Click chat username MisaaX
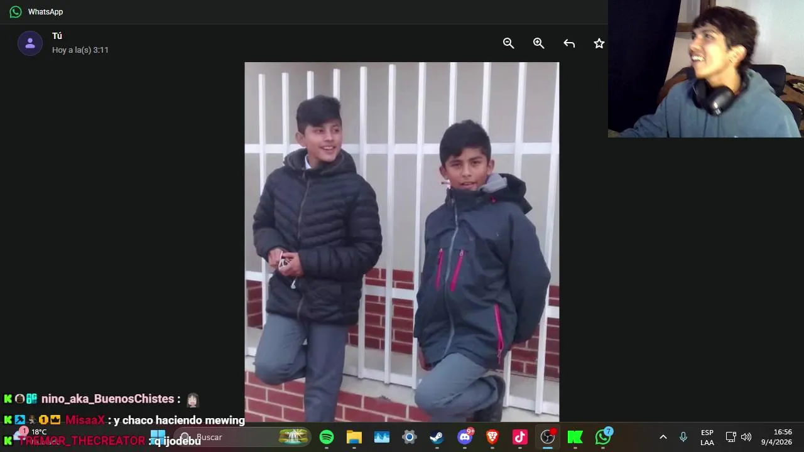Image resolution: width=804 pixels, height=452 pixels. [85, 420]
